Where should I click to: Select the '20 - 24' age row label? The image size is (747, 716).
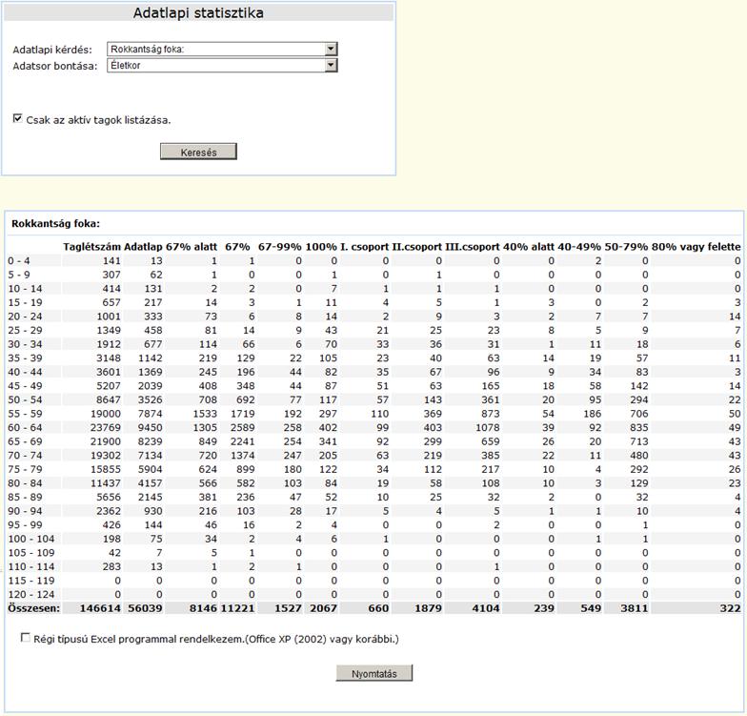pos(25,317)
